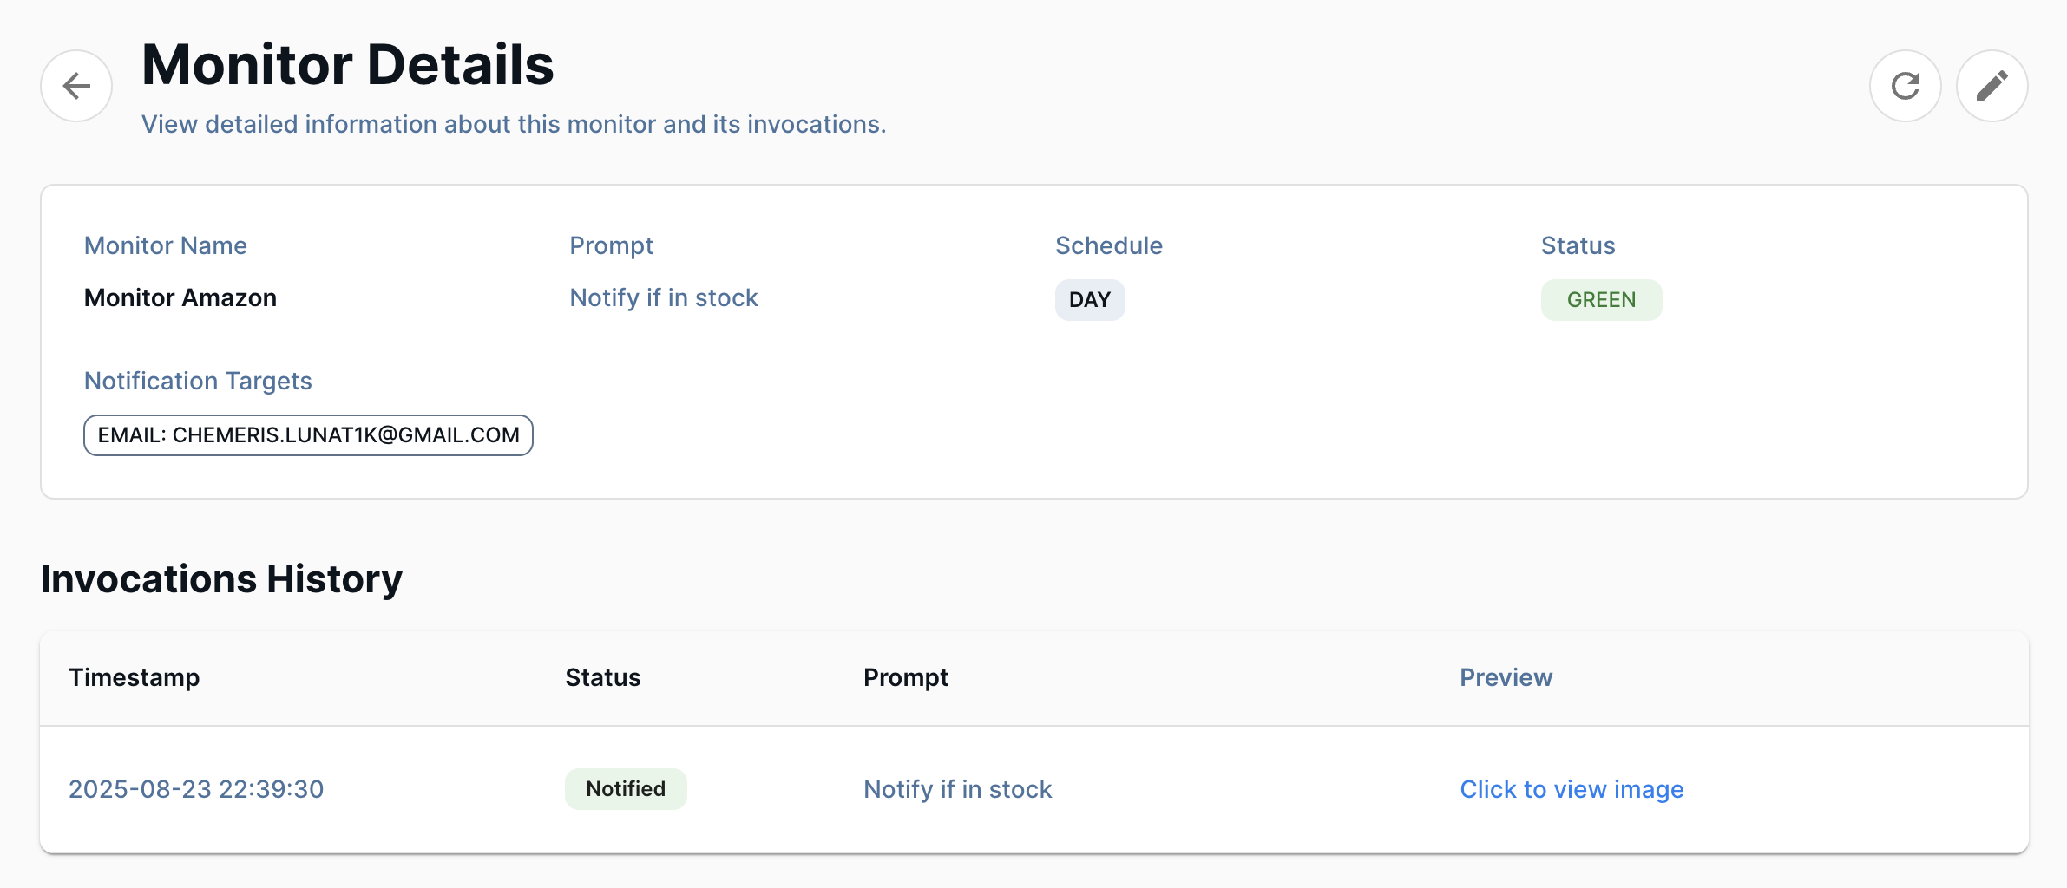Toggle the DAY schedule setting
The image size is (2067, 888).
(1090, 299)
